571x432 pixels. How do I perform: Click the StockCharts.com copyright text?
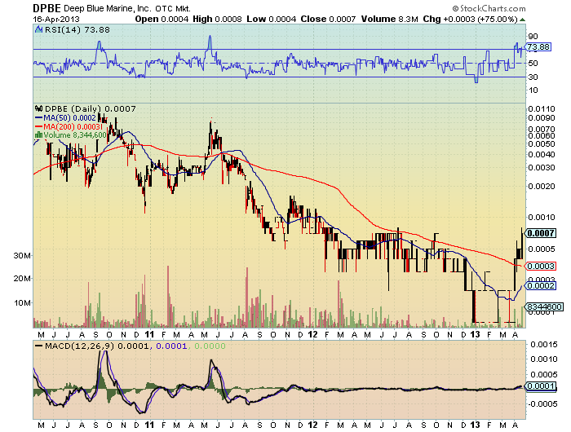click(489, 8)
